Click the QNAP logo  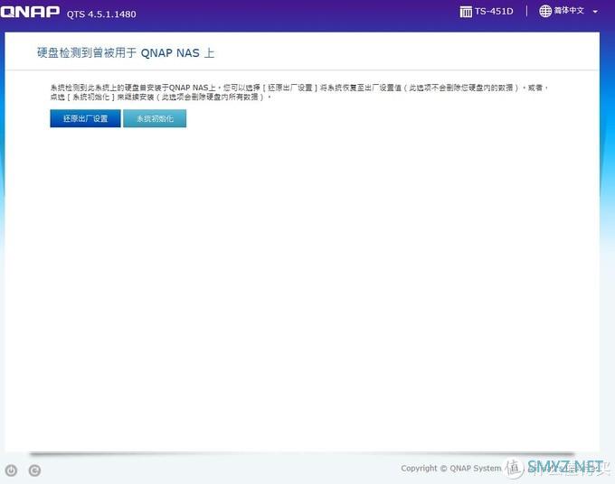(30, 12)
